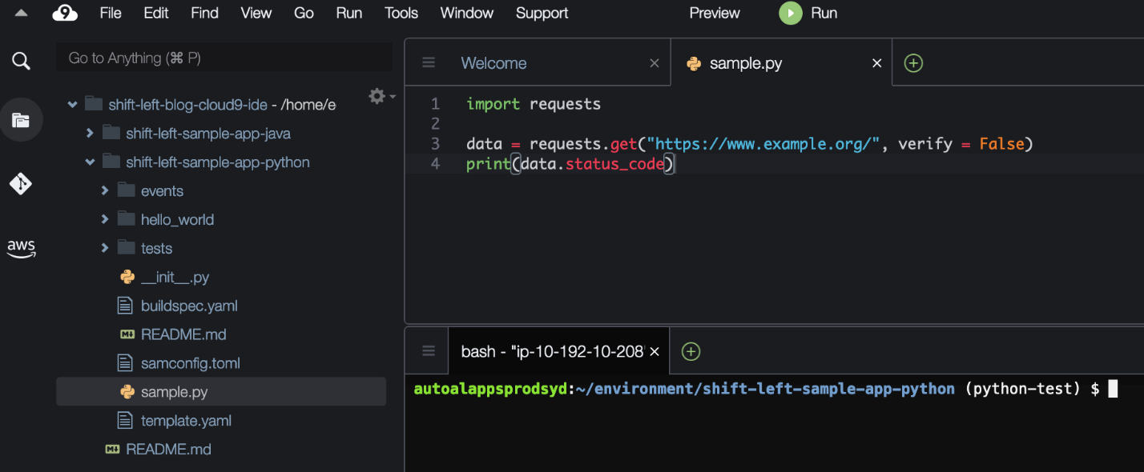The width and height of the screenshot is (1144, 472).
Task: Open a new terminal with the plus icon
Action: point(690,350)
